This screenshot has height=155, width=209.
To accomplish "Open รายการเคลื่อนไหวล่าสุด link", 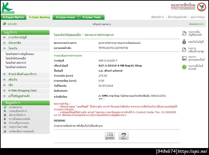I will 196,50.
